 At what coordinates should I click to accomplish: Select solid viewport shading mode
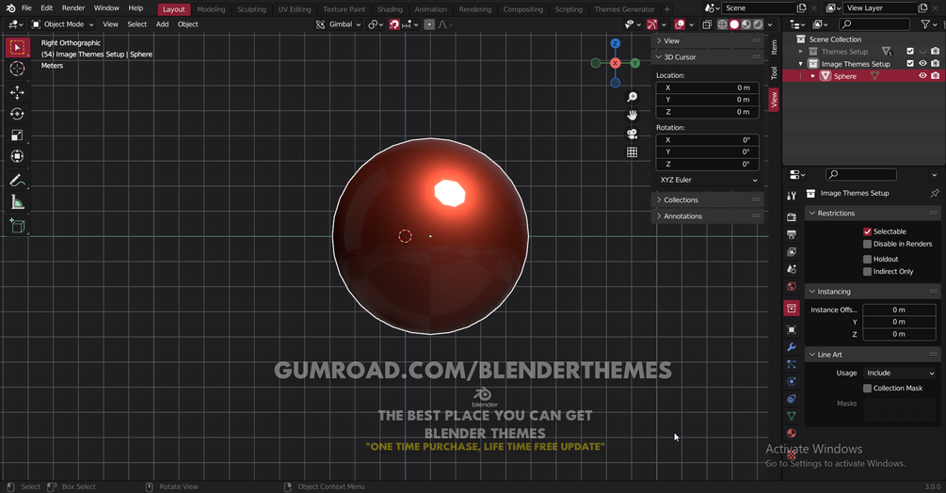(734, 24)
